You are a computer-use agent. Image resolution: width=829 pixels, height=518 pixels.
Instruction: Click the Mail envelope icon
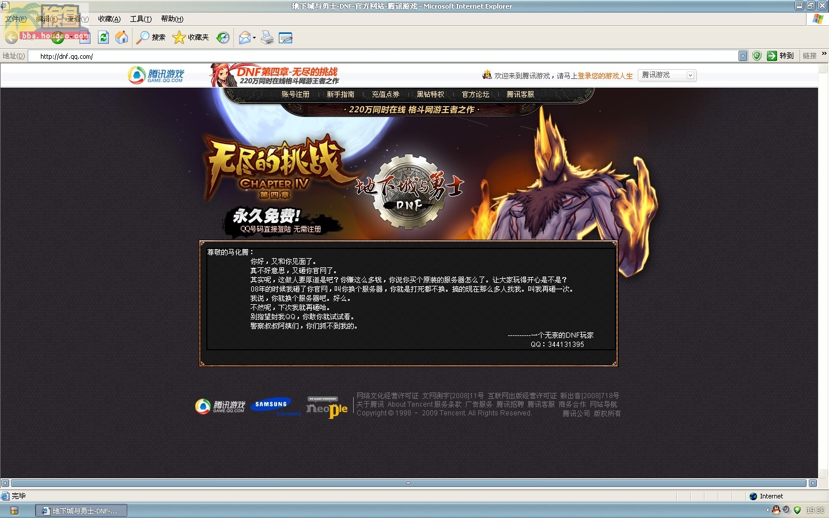tap(244, 37)
